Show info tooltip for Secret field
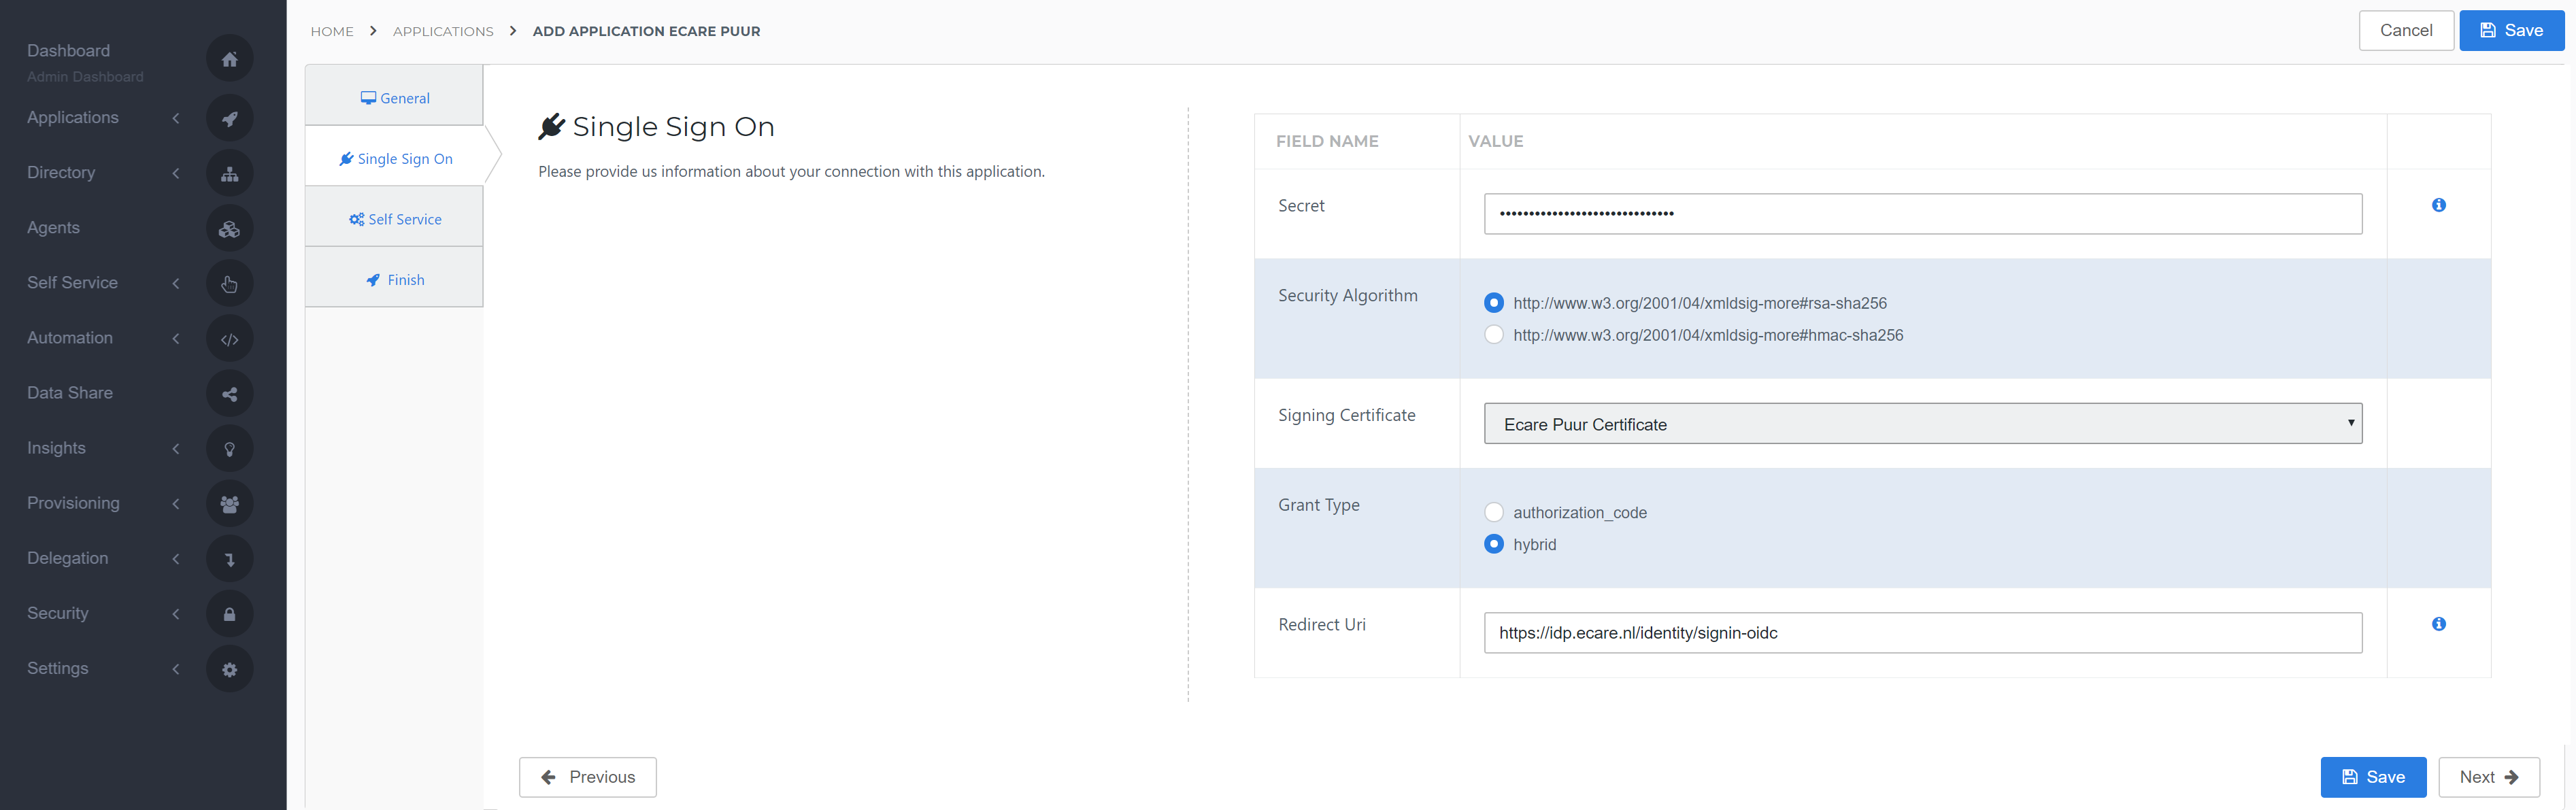The width and height of the screenshot is (2576, 810). (x=2438, y=205)
